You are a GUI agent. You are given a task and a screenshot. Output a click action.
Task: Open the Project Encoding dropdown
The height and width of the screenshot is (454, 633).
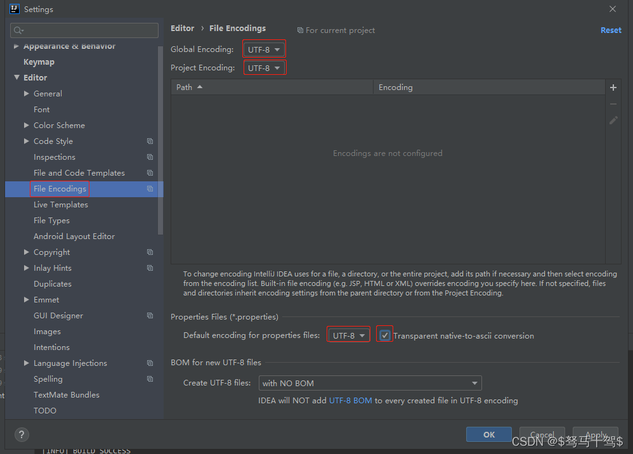[264, 68]
